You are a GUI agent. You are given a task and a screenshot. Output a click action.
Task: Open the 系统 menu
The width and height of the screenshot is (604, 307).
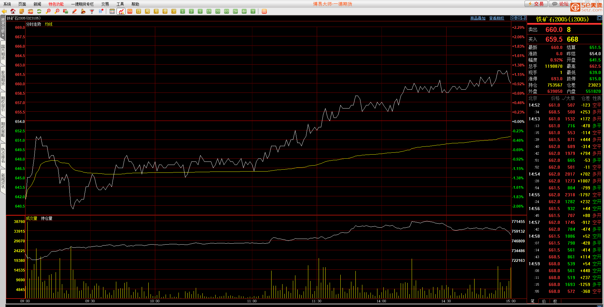7,4
